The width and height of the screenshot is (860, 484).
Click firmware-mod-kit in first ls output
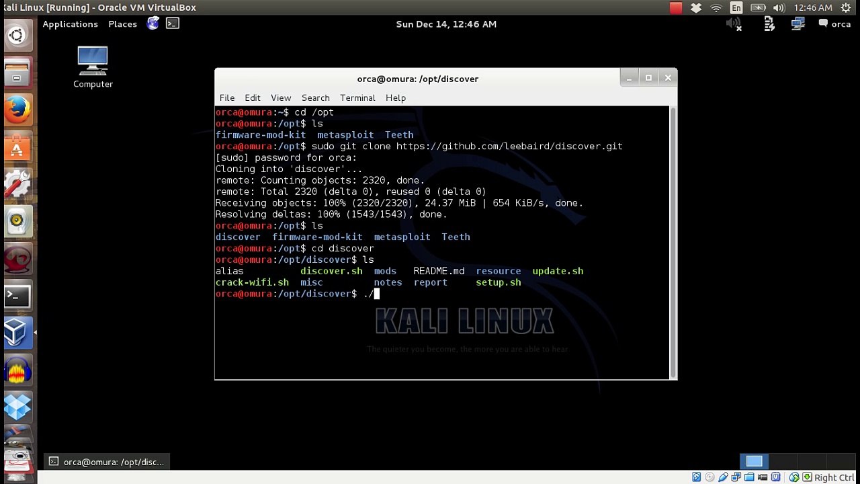click(261, 134)
